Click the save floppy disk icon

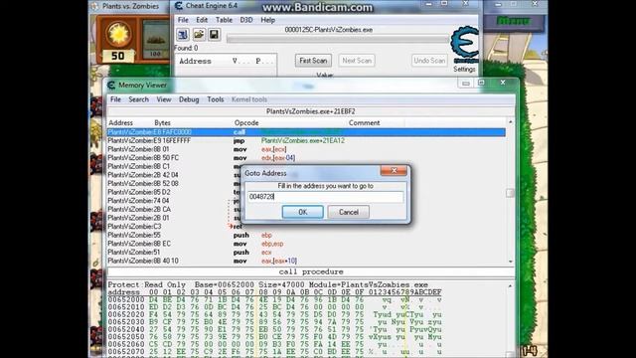214,35
